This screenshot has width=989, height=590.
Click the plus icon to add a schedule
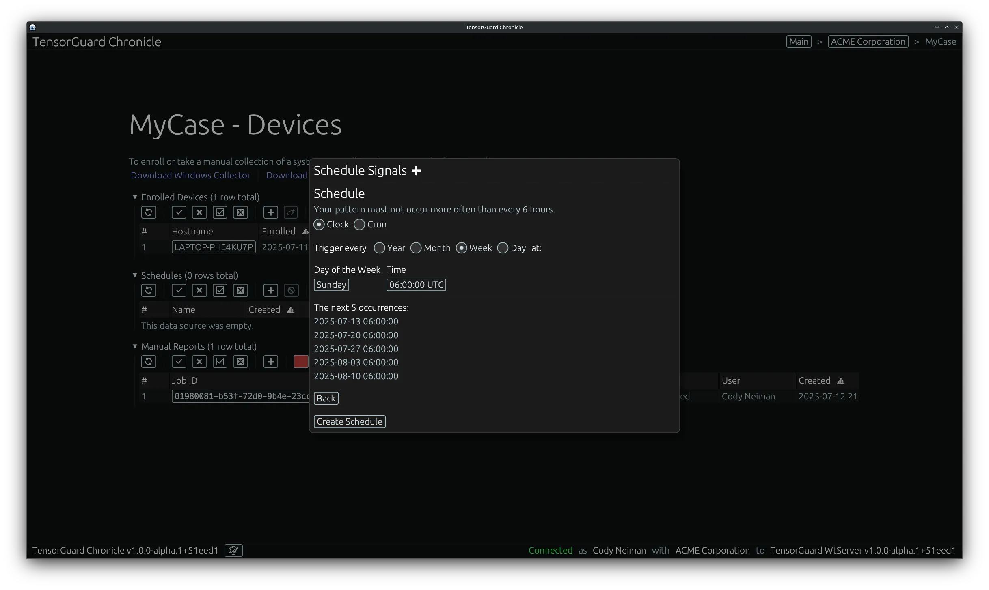click(x=270, y=290)
